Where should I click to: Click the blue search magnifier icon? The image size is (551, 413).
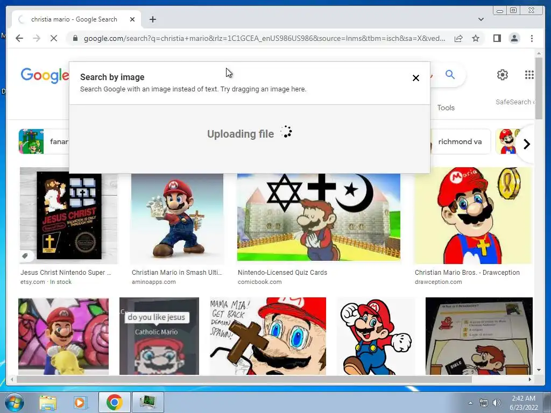click(450, 74)
